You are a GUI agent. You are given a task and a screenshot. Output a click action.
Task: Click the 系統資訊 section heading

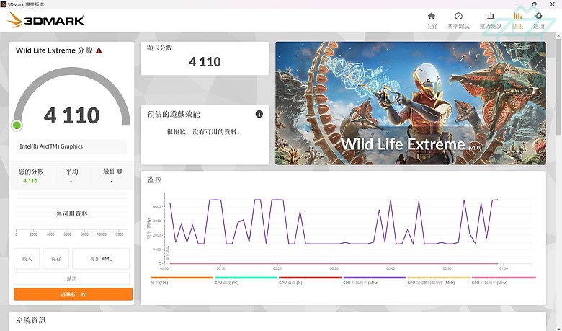(x=31, y=320)
